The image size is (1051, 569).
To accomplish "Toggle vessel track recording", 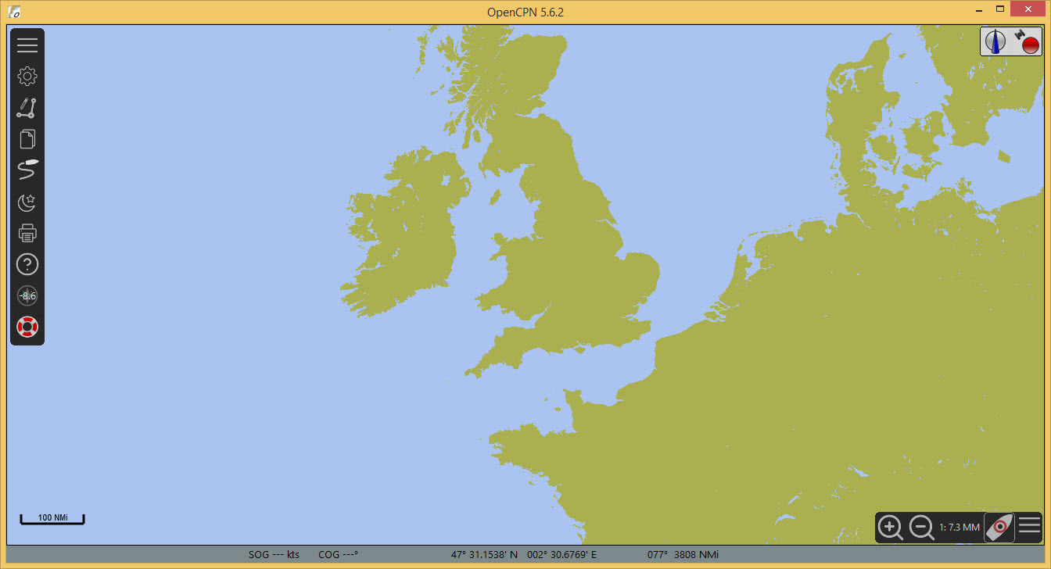I will pyautogui.click(x=27, y=170).
